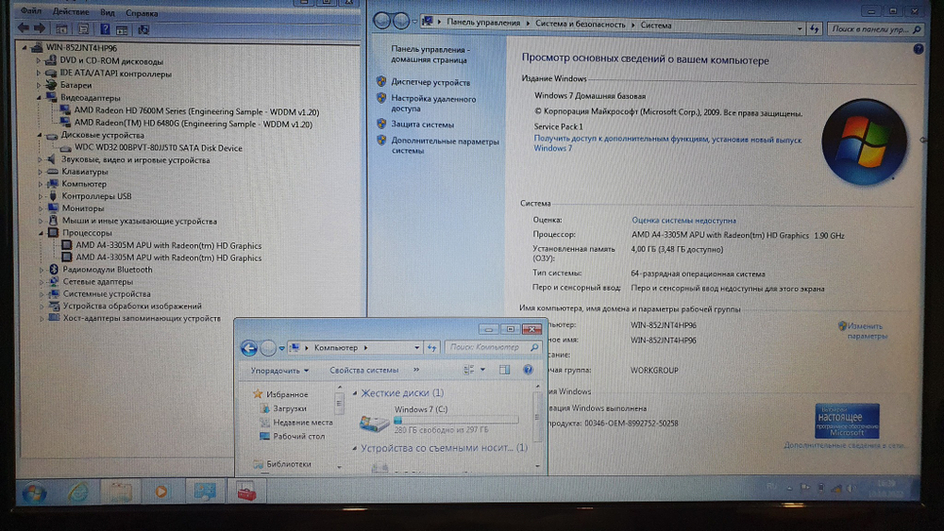The width and height of the screenshot is (944, 531).
Task: Select AMD Radeon(TM) HD 6480G adapter
Action: click(194, 124)
